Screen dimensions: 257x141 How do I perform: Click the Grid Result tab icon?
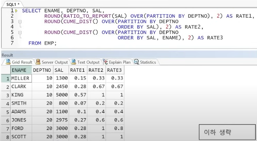(8, 62)
